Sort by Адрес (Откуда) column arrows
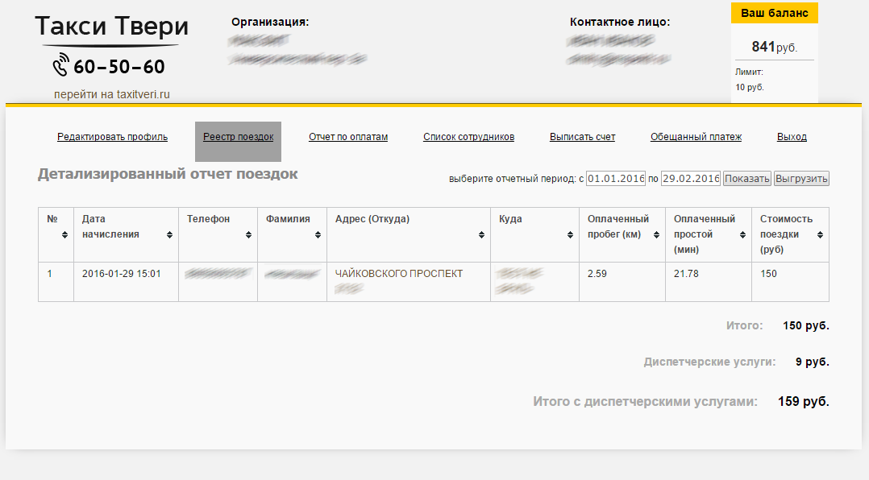 [x=481, y=234]
